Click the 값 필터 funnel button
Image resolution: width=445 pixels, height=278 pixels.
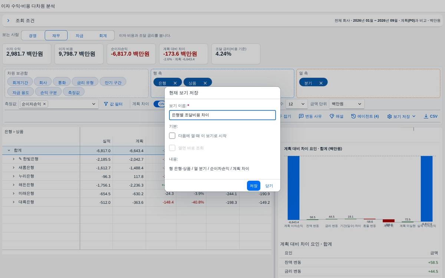[x=113, y=104]
